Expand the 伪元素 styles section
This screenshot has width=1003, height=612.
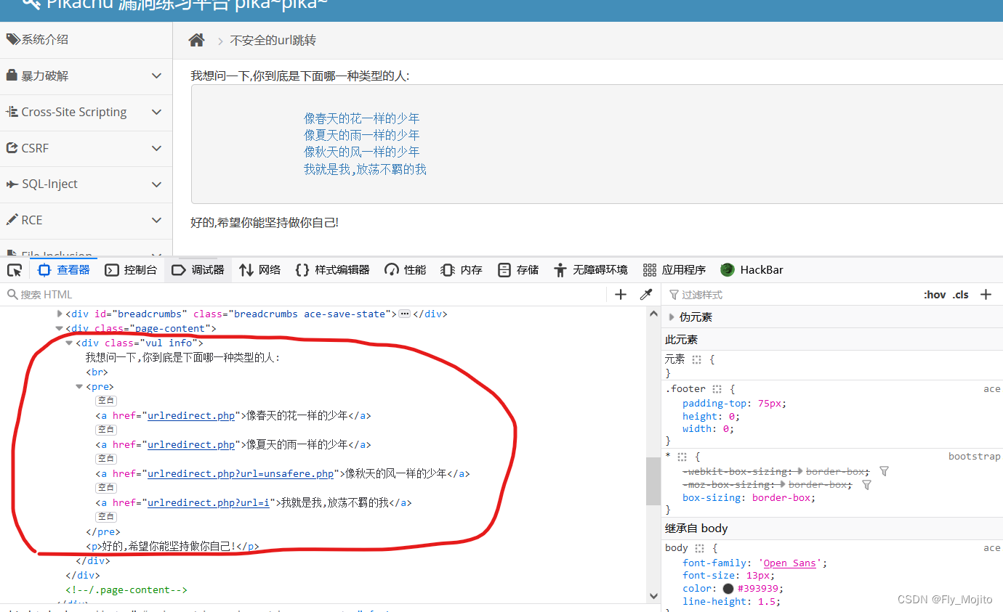pos(671,317)
